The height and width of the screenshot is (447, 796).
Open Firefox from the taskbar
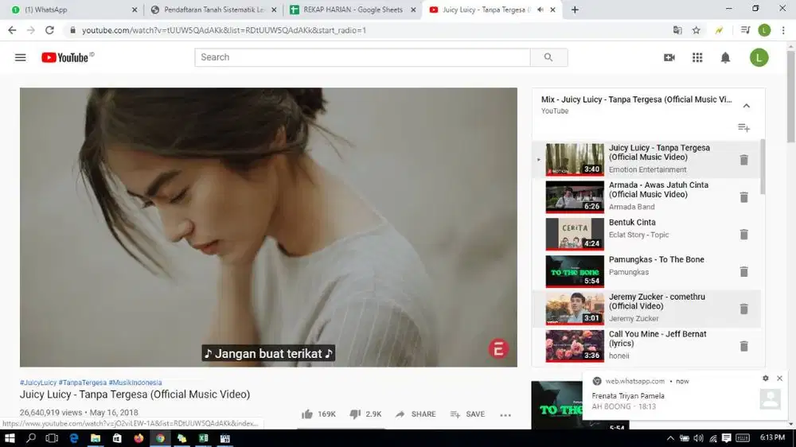pyautogui.click(x=139, y=438)
